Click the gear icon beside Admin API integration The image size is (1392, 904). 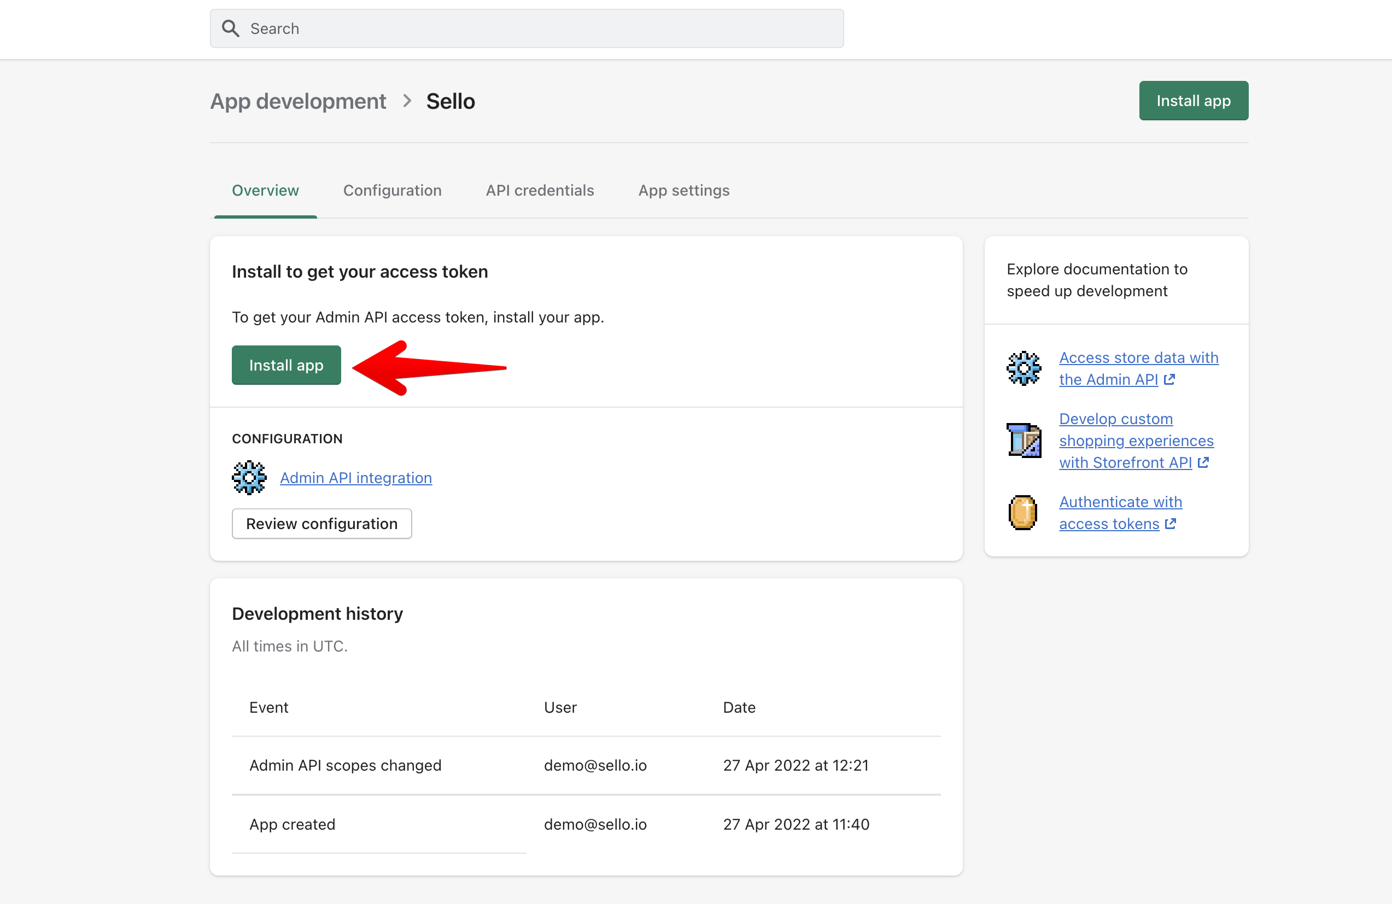coord(249,478)
